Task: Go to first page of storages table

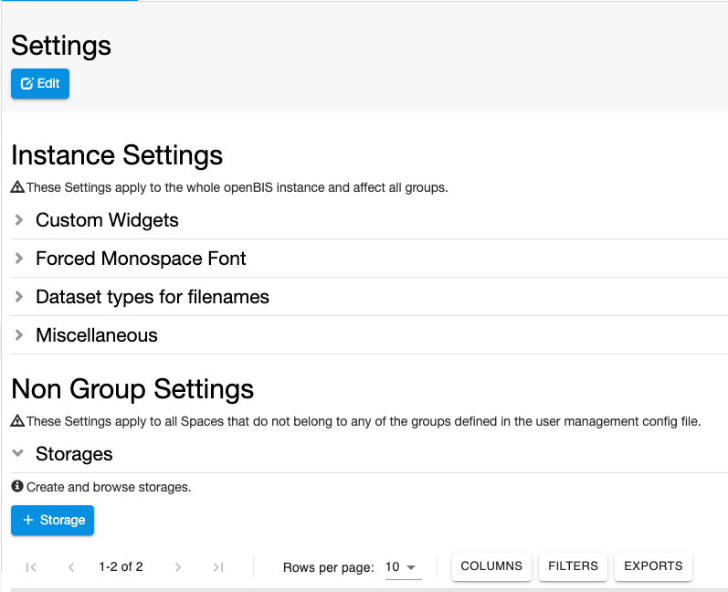Action: tap(31, 567)
